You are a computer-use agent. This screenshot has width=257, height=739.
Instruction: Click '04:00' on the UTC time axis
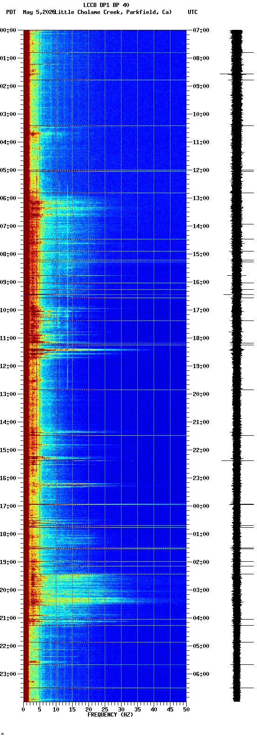201,618
